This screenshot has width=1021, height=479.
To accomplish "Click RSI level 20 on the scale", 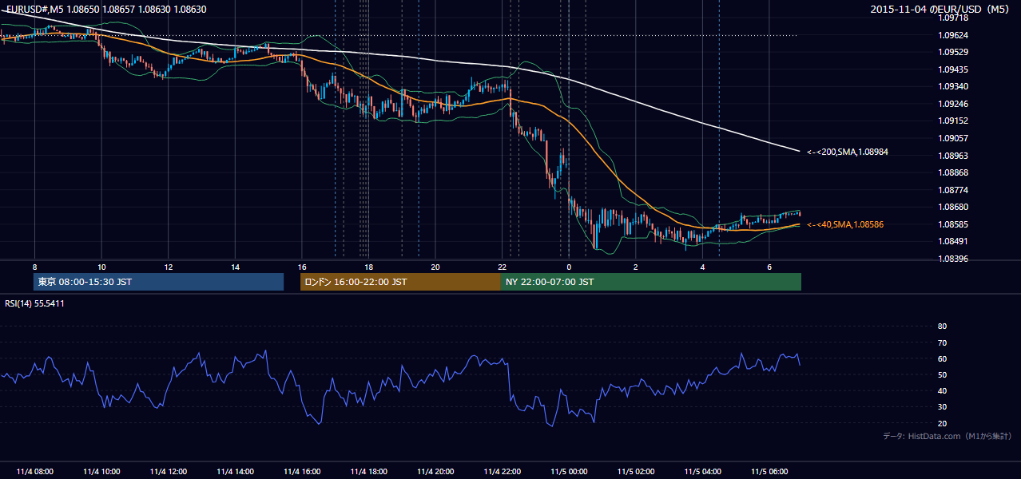I will (x=942, y=423).
